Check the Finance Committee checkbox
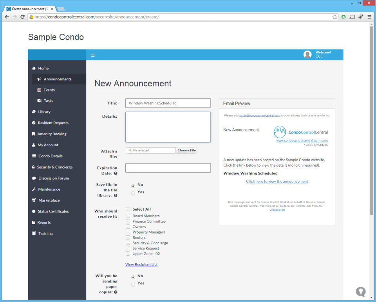Image resolution: width=376 pixels, height=302 pixels. 128,221
